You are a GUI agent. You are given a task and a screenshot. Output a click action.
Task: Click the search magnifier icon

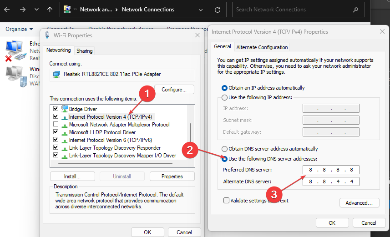pyautogui.click(x=355, y=10)
